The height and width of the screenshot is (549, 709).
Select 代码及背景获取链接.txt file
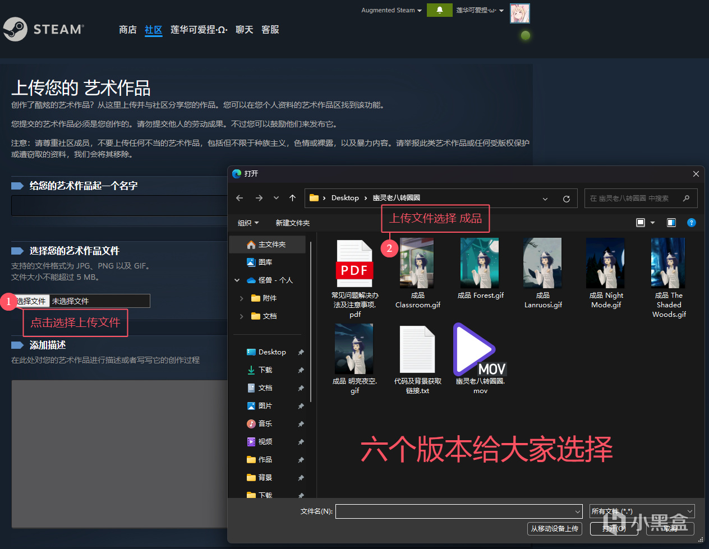tap(417, 359)
